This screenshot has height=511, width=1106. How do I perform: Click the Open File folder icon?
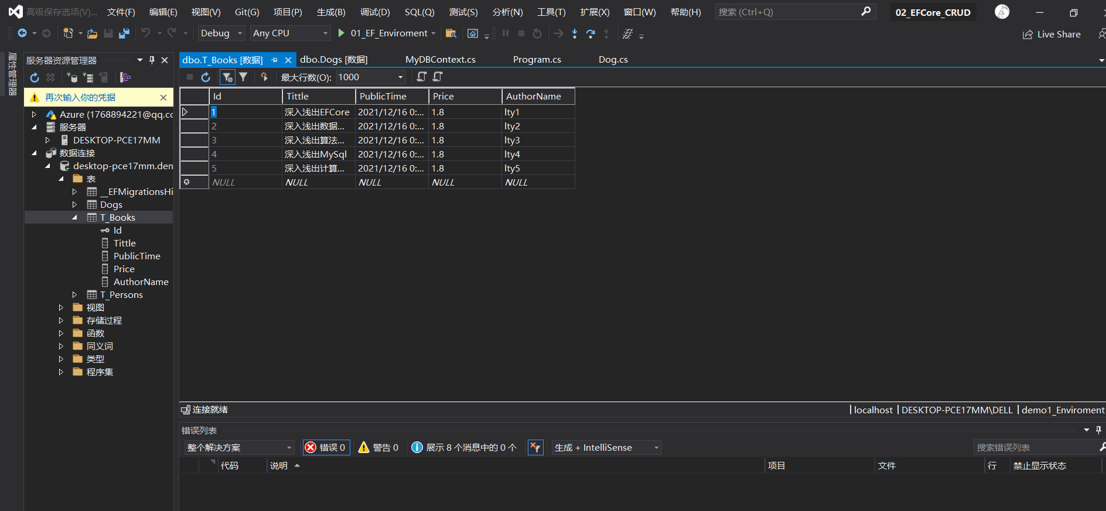pyautogui.click(x=92, y=34)
